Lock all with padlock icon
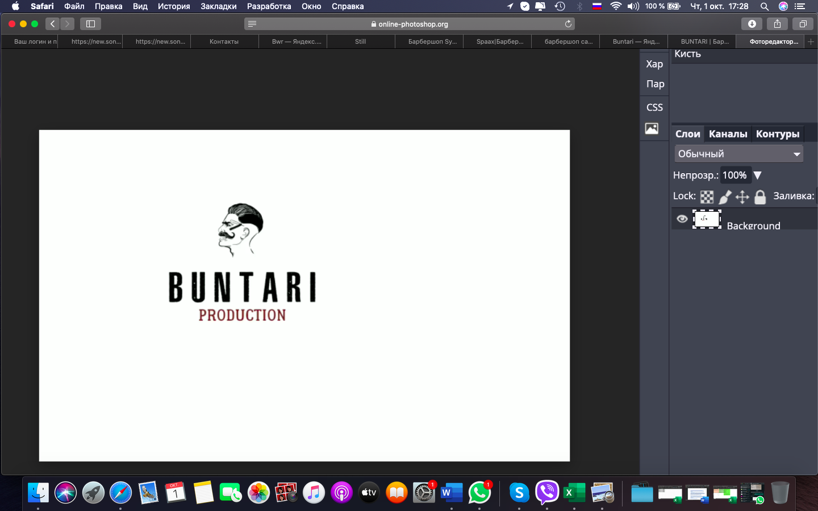The height and width of the screenshot is (511, 818). pos(760,197)
